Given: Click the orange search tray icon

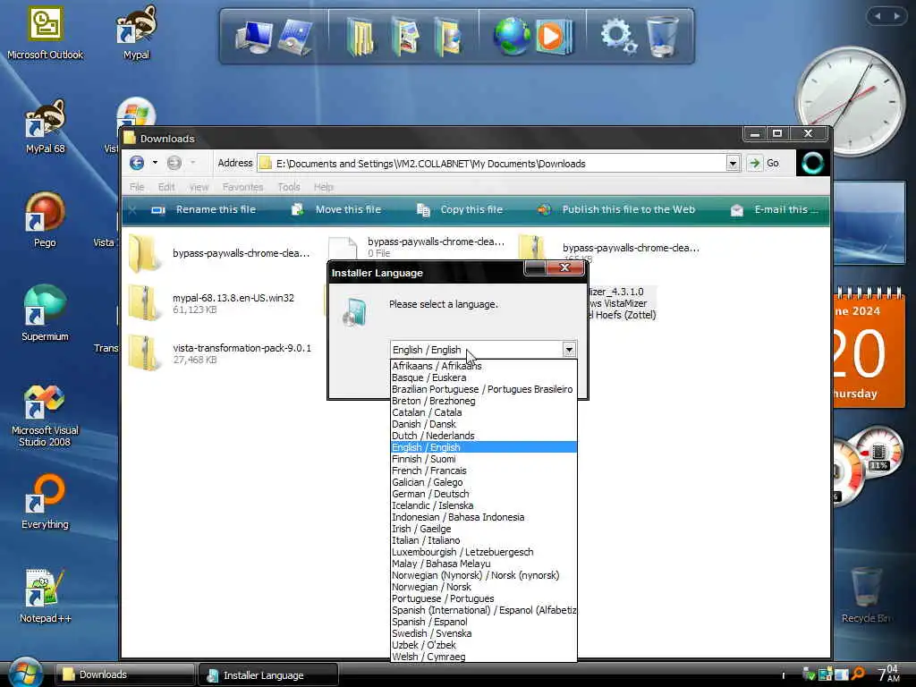Looking at the screenshot, I should click(858, 674).
